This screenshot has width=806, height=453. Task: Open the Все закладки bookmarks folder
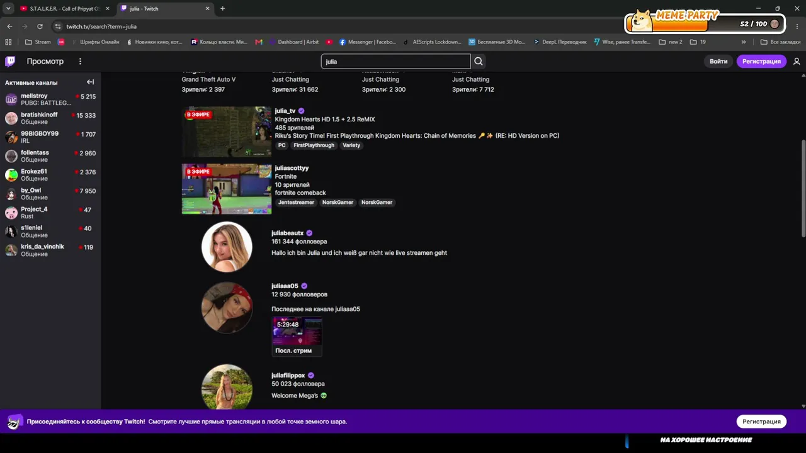point(780,42)
